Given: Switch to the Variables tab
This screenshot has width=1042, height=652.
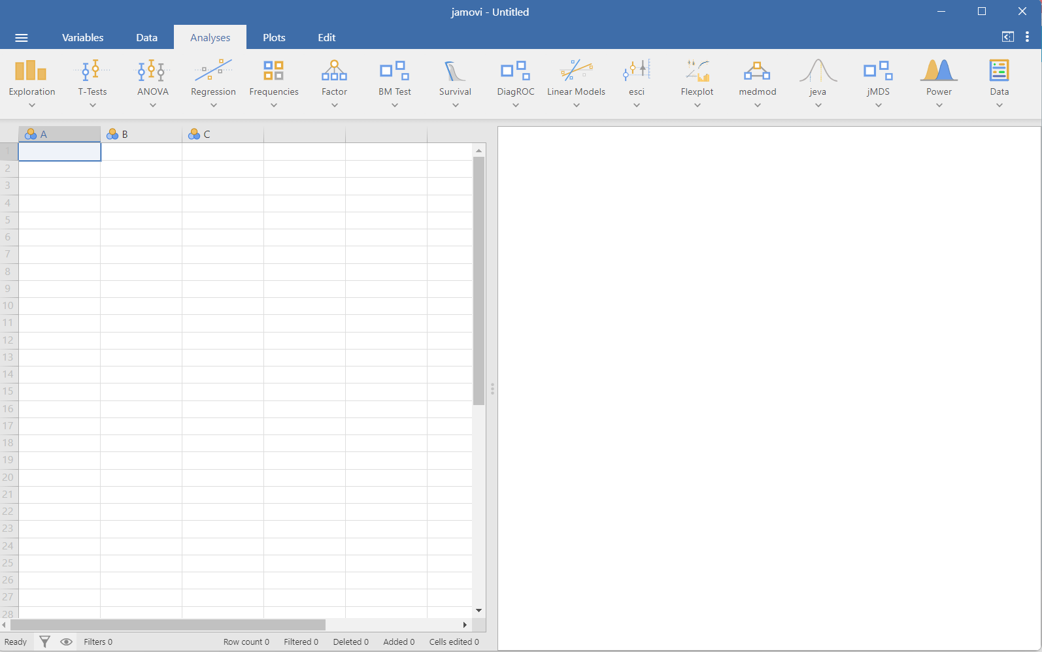Looking at the screenshot, I should tap(82, 37).
